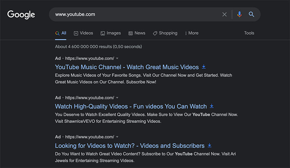
Task: Switch to the Images tab
Action: click(111, 33)
